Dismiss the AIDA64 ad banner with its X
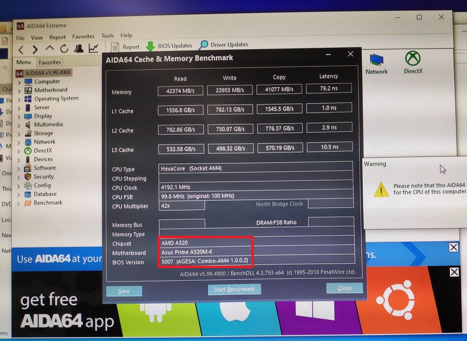This screenshot has width=467, height=341. tap(454, 247)
